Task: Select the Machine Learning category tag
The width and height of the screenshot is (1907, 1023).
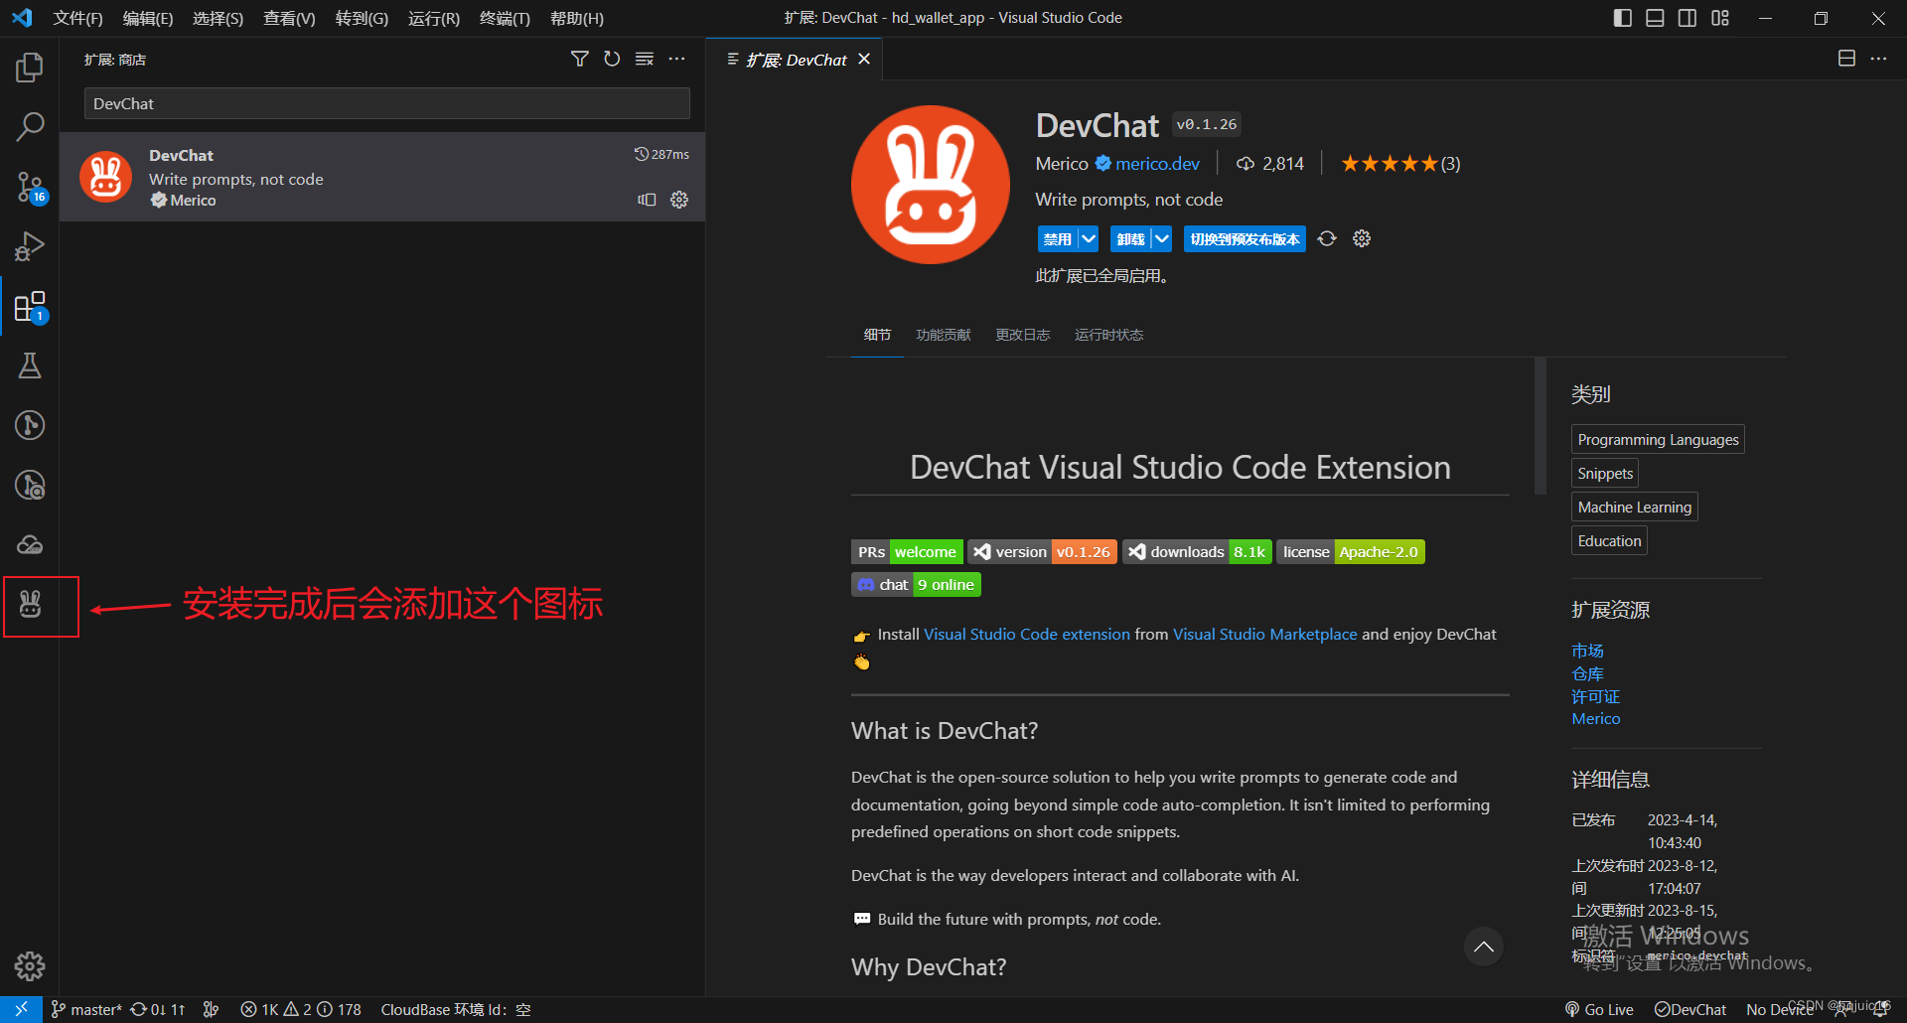Action: (x=1634, y=507)
